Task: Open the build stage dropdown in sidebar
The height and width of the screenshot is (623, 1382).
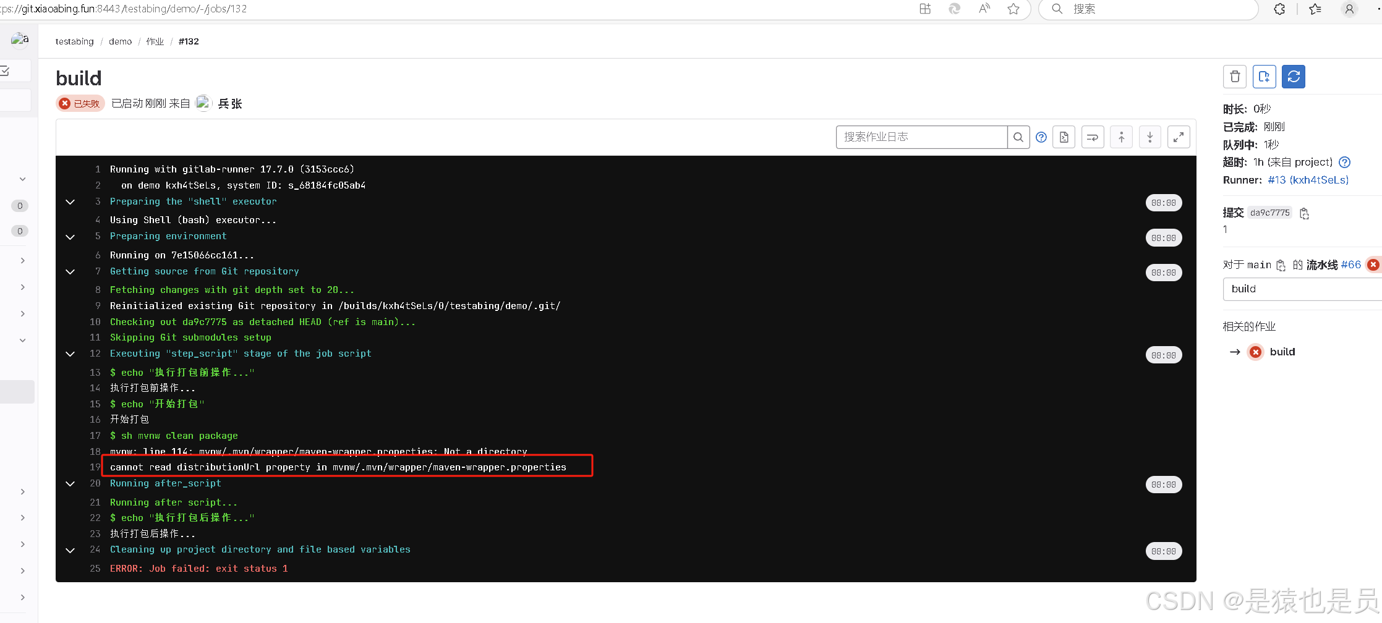Action: point(1302,289)
